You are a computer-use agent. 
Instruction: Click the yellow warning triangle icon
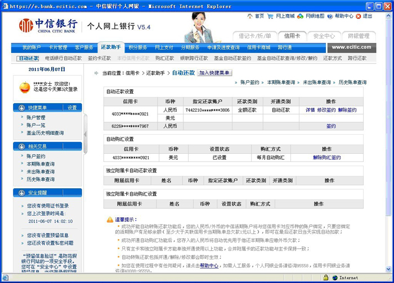pos(110,219)
